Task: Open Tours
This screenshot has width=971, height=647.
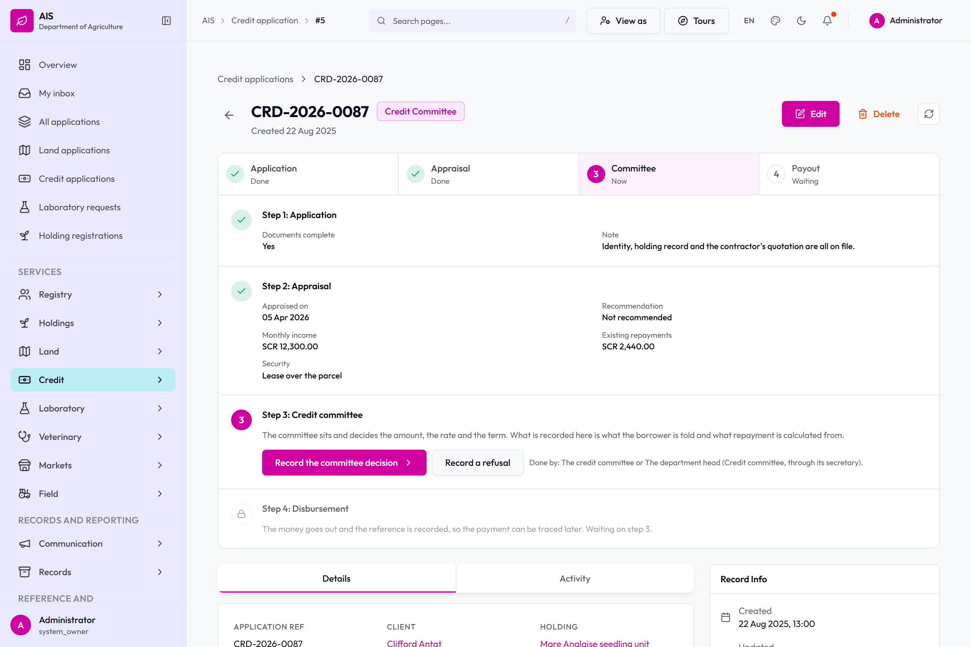Action: tap(696, 21)
